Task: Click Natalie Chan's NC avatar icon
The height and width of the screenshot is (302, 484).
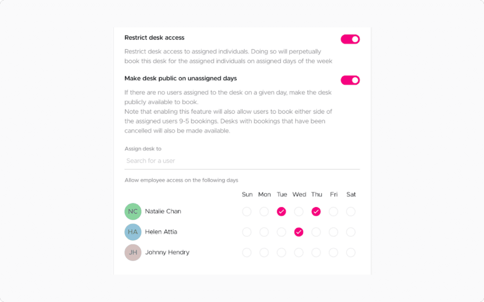Action: [133, 211]
